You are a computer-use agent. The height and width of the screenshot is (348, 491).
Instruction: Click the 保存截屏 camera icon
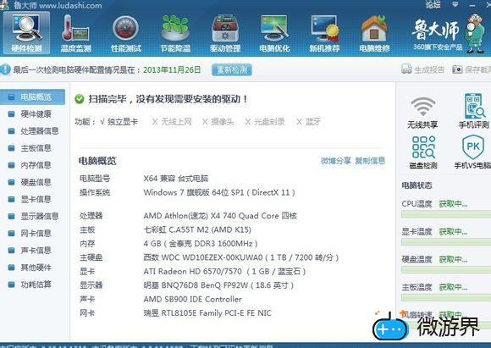tap(457, 69)
